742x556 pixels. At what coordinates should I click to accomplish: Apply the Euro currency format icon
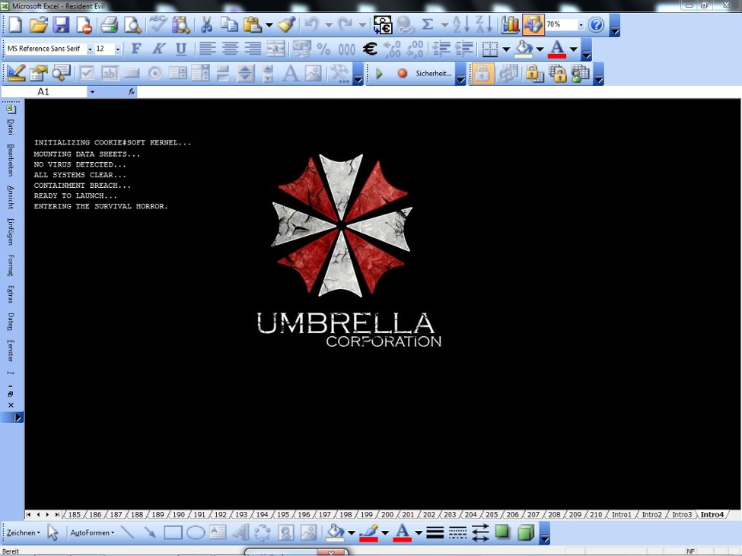(371, 49)
